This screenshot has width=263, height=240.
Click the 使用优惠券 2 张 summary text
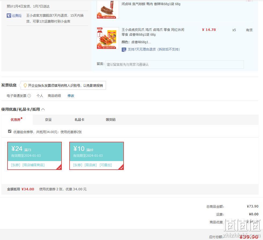pyautogui.click(x=63, y=189)
